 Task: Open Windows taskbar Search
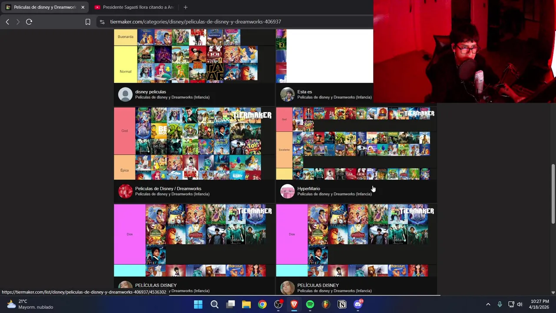[214, 304]
